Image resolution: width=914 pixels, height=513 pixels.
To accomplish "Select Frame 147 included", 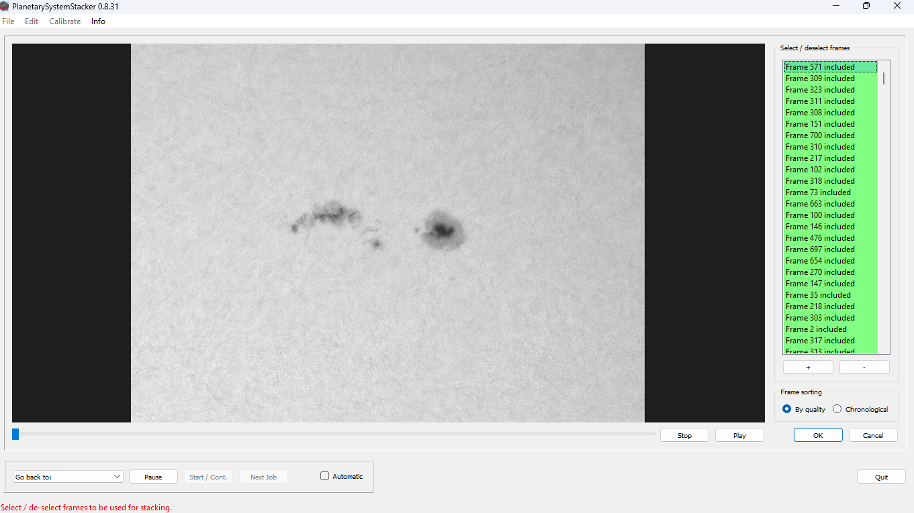I will [x=831, y=284].
